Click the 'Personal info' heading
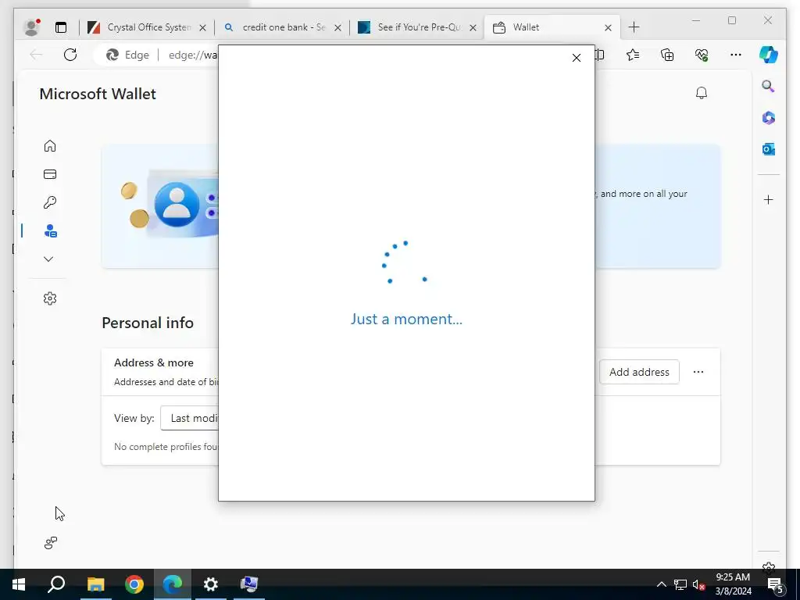Screen dimensions: 800x600 pyautogui.click(x=148, y=323)
